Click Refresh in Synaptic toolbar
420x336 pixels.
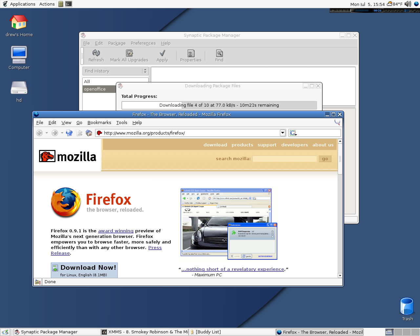point(96,55)
